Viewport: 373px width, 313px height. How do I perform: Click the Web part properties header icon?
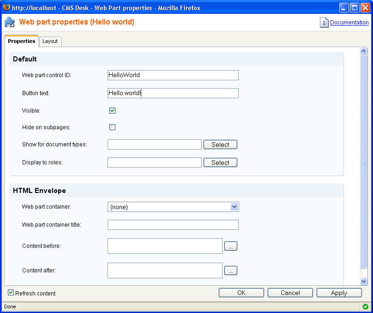tap(10, 22)
